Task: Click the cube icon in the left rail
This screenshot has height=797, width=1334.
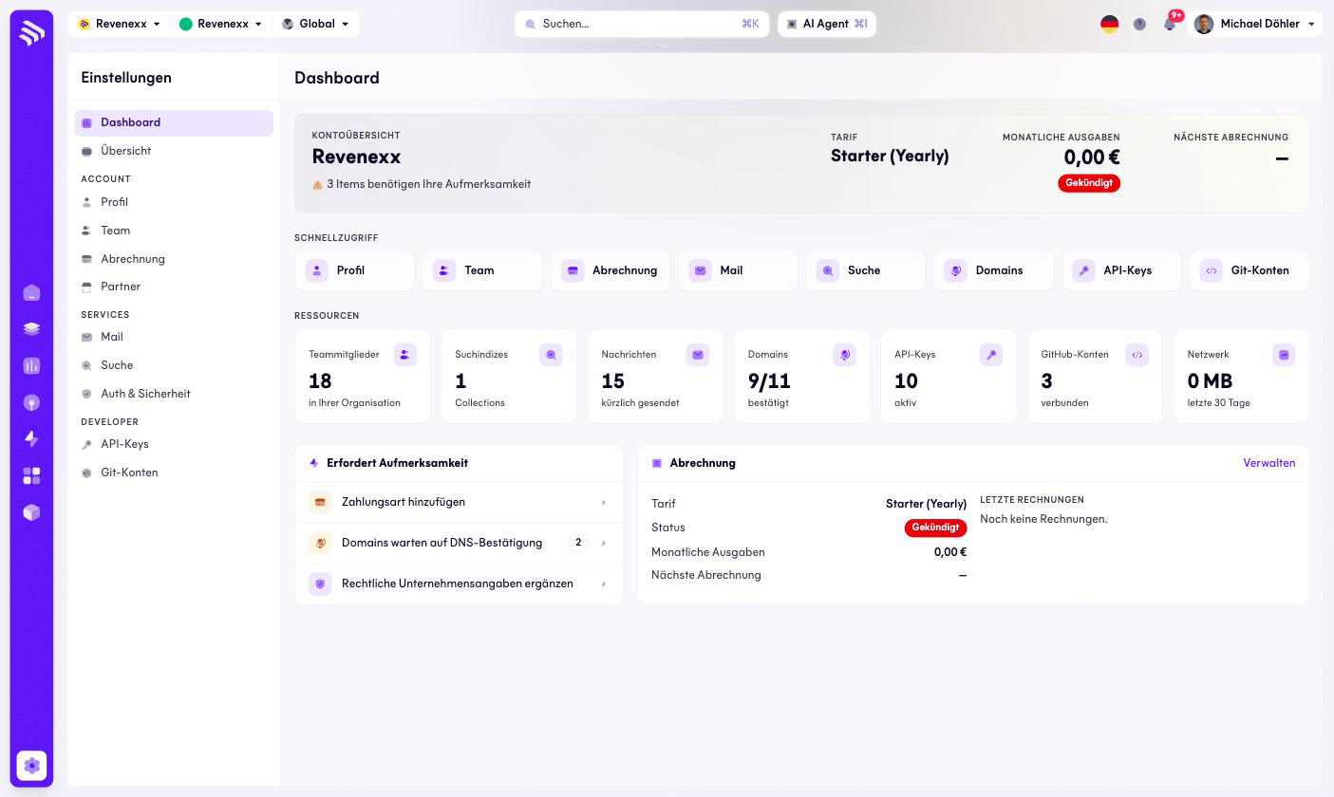Action: (31, 512)
